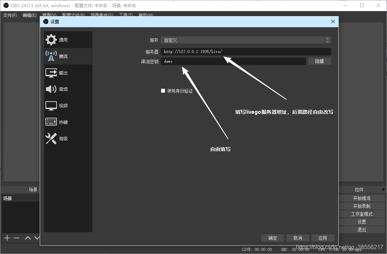Screen dimensions: 387x254
Task: Click the 服务 combo box up/down arrows
Action: pos(328,40)
